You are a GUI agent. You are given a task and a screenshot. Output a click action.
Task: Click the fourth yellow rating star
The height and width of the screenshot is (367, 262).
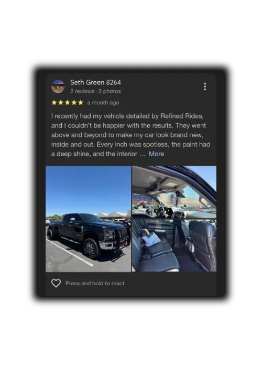(74, 103)
